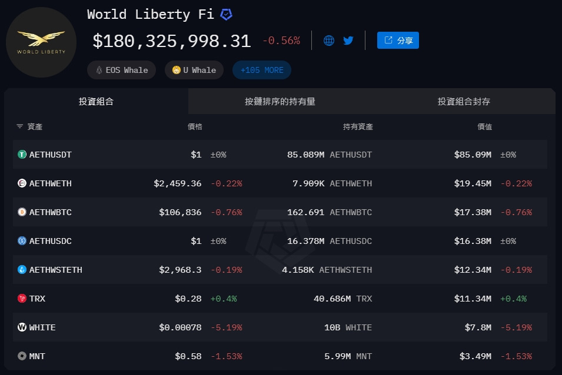Sort by the 價值 column header
The height and width of the screenshot is (375, 562).
(x=484, y=126)
